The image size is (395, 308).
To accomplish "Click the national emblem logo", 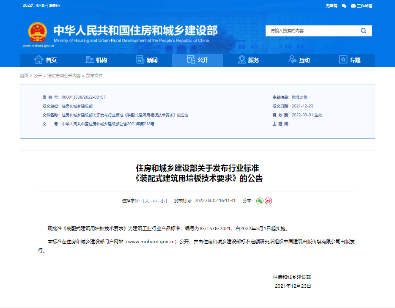I will tap(38, 33).
